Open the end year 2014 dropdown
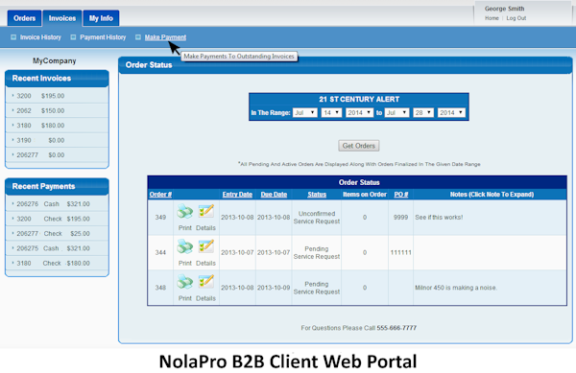 click(451, 112)
